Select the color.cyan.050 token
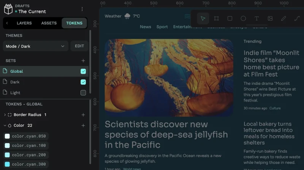Viewport: 304px width, 170px height. (x=26, y=136)
